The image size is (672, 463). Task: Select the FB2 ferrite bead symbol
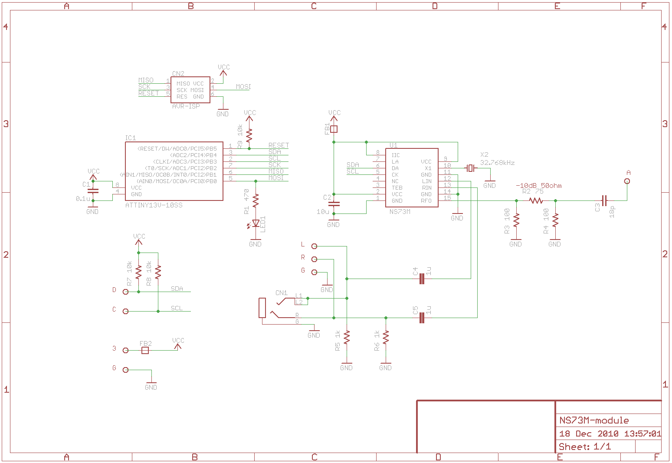click(x=145, y=350)
